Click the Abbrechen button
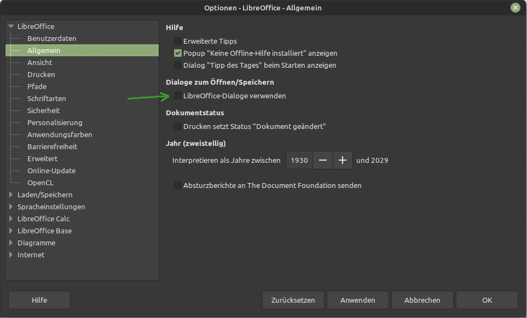 [422, 300]
